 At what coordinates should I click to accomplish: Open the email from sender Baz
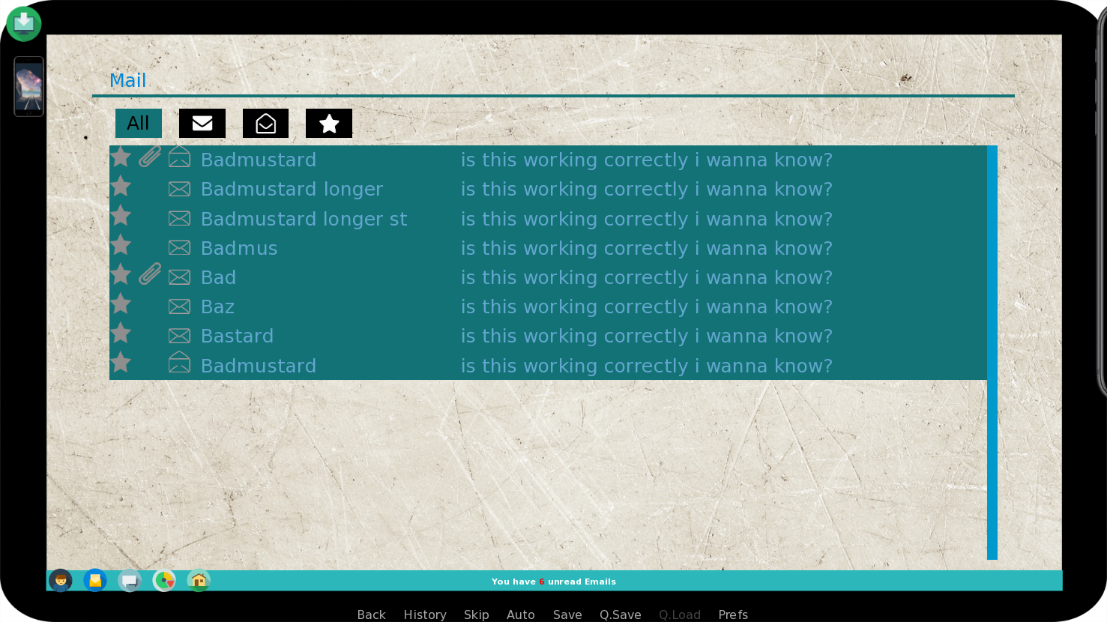217,307
